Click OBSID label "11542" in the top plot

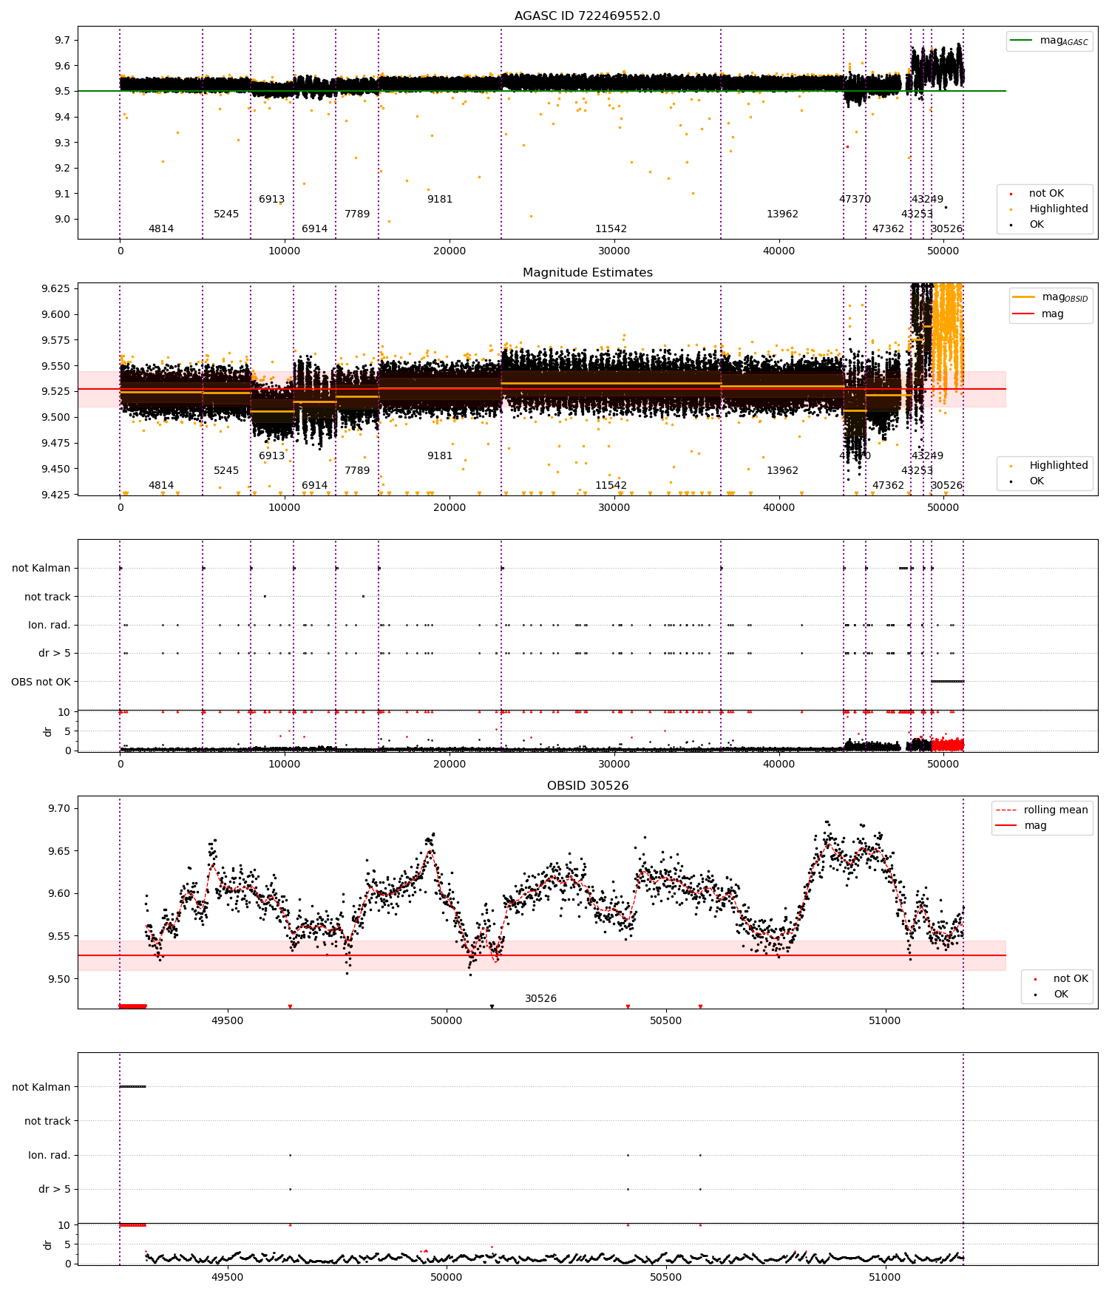[611, 229]
